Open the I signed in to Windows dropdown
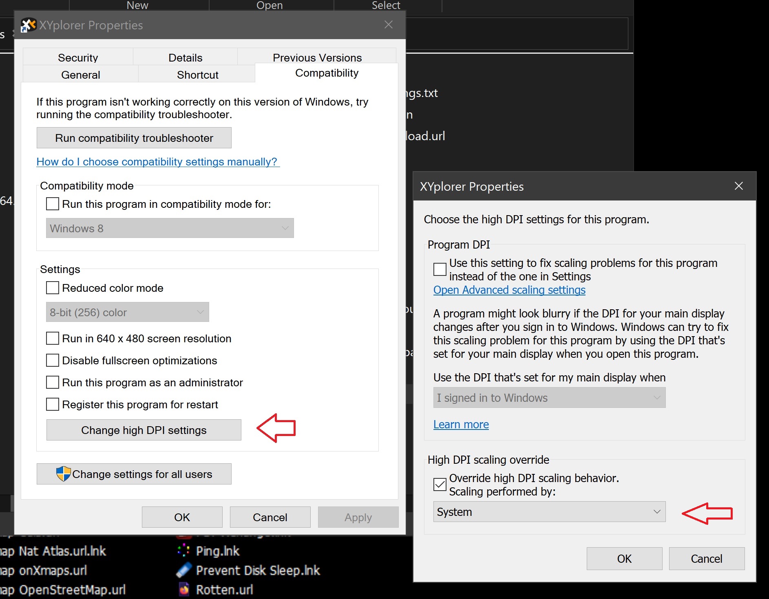 tap(549, 398)
